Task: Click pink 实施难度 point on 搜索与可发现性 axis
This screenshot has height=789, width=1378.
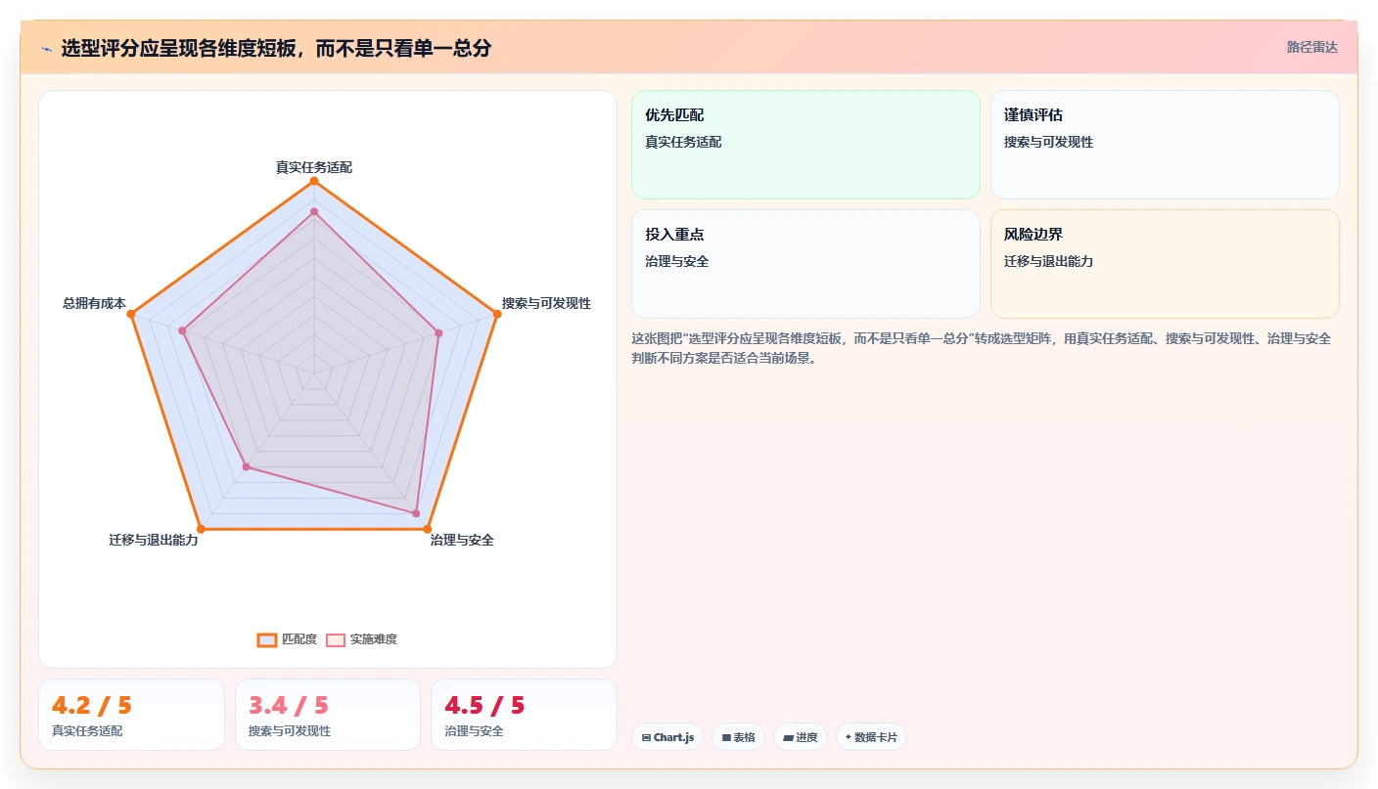Action: pos(438,332)
